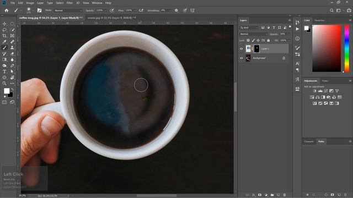The height and width of the screenshot is (198, 353).
Task: Turn layer filtering on or off
Action: (290, 27)
